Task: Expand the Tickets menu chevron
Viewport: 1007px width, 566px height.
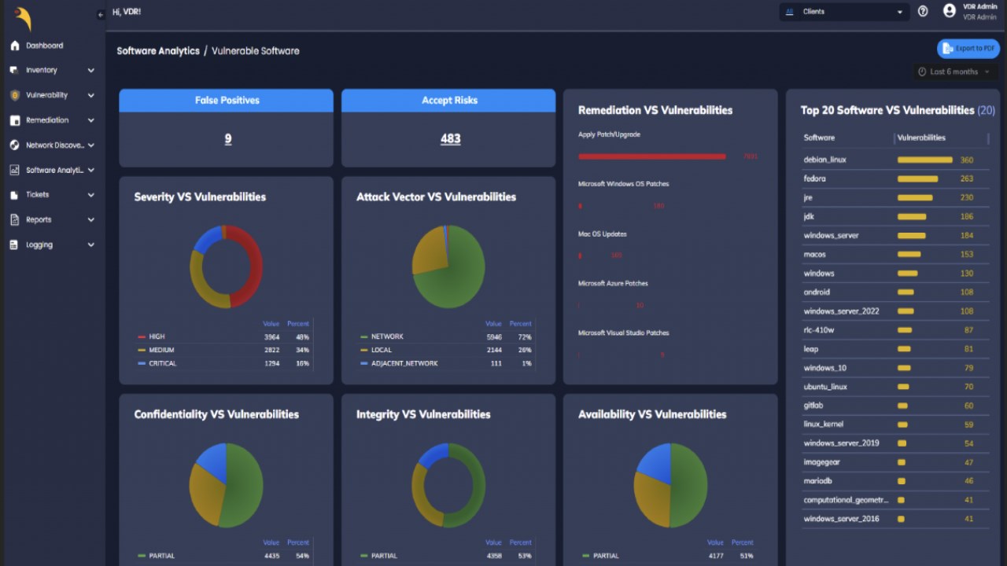Action: (x=90, y=195)
